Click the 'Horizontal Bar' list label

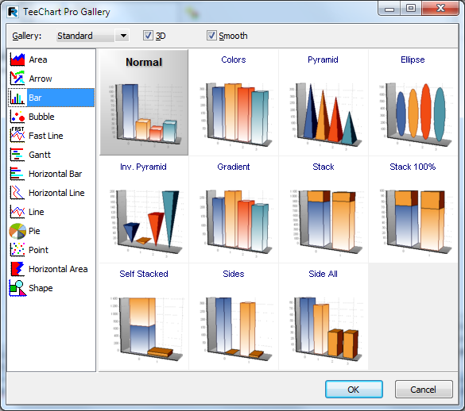pos(56,174)
